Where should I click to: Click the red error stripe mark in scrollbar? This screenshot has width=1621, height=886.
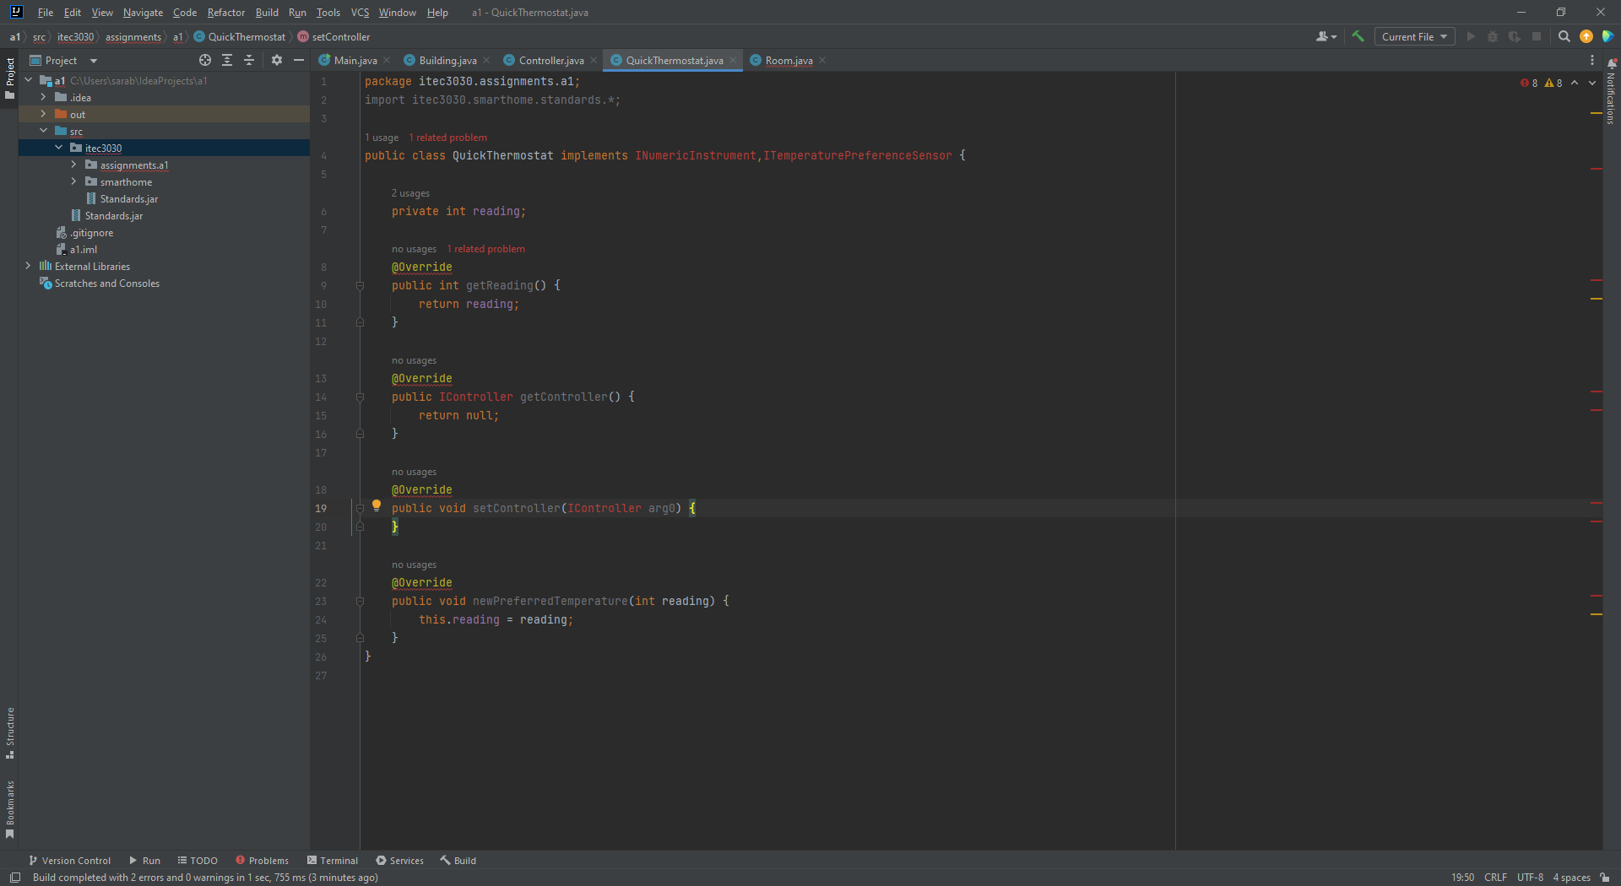[1596, 169]
